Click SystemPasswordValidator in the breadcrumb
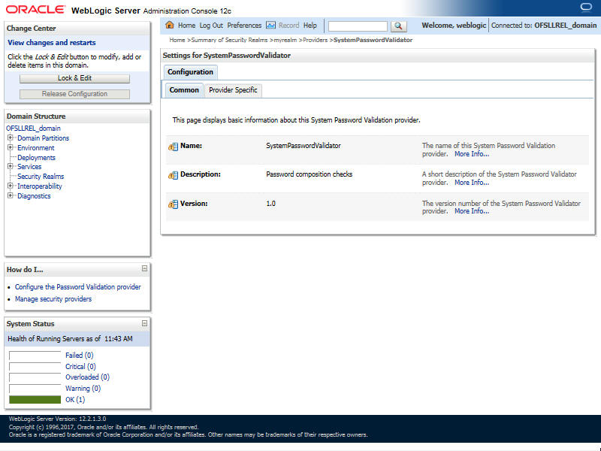The width and height of the screenshot is (601, 451). [373, 40]
